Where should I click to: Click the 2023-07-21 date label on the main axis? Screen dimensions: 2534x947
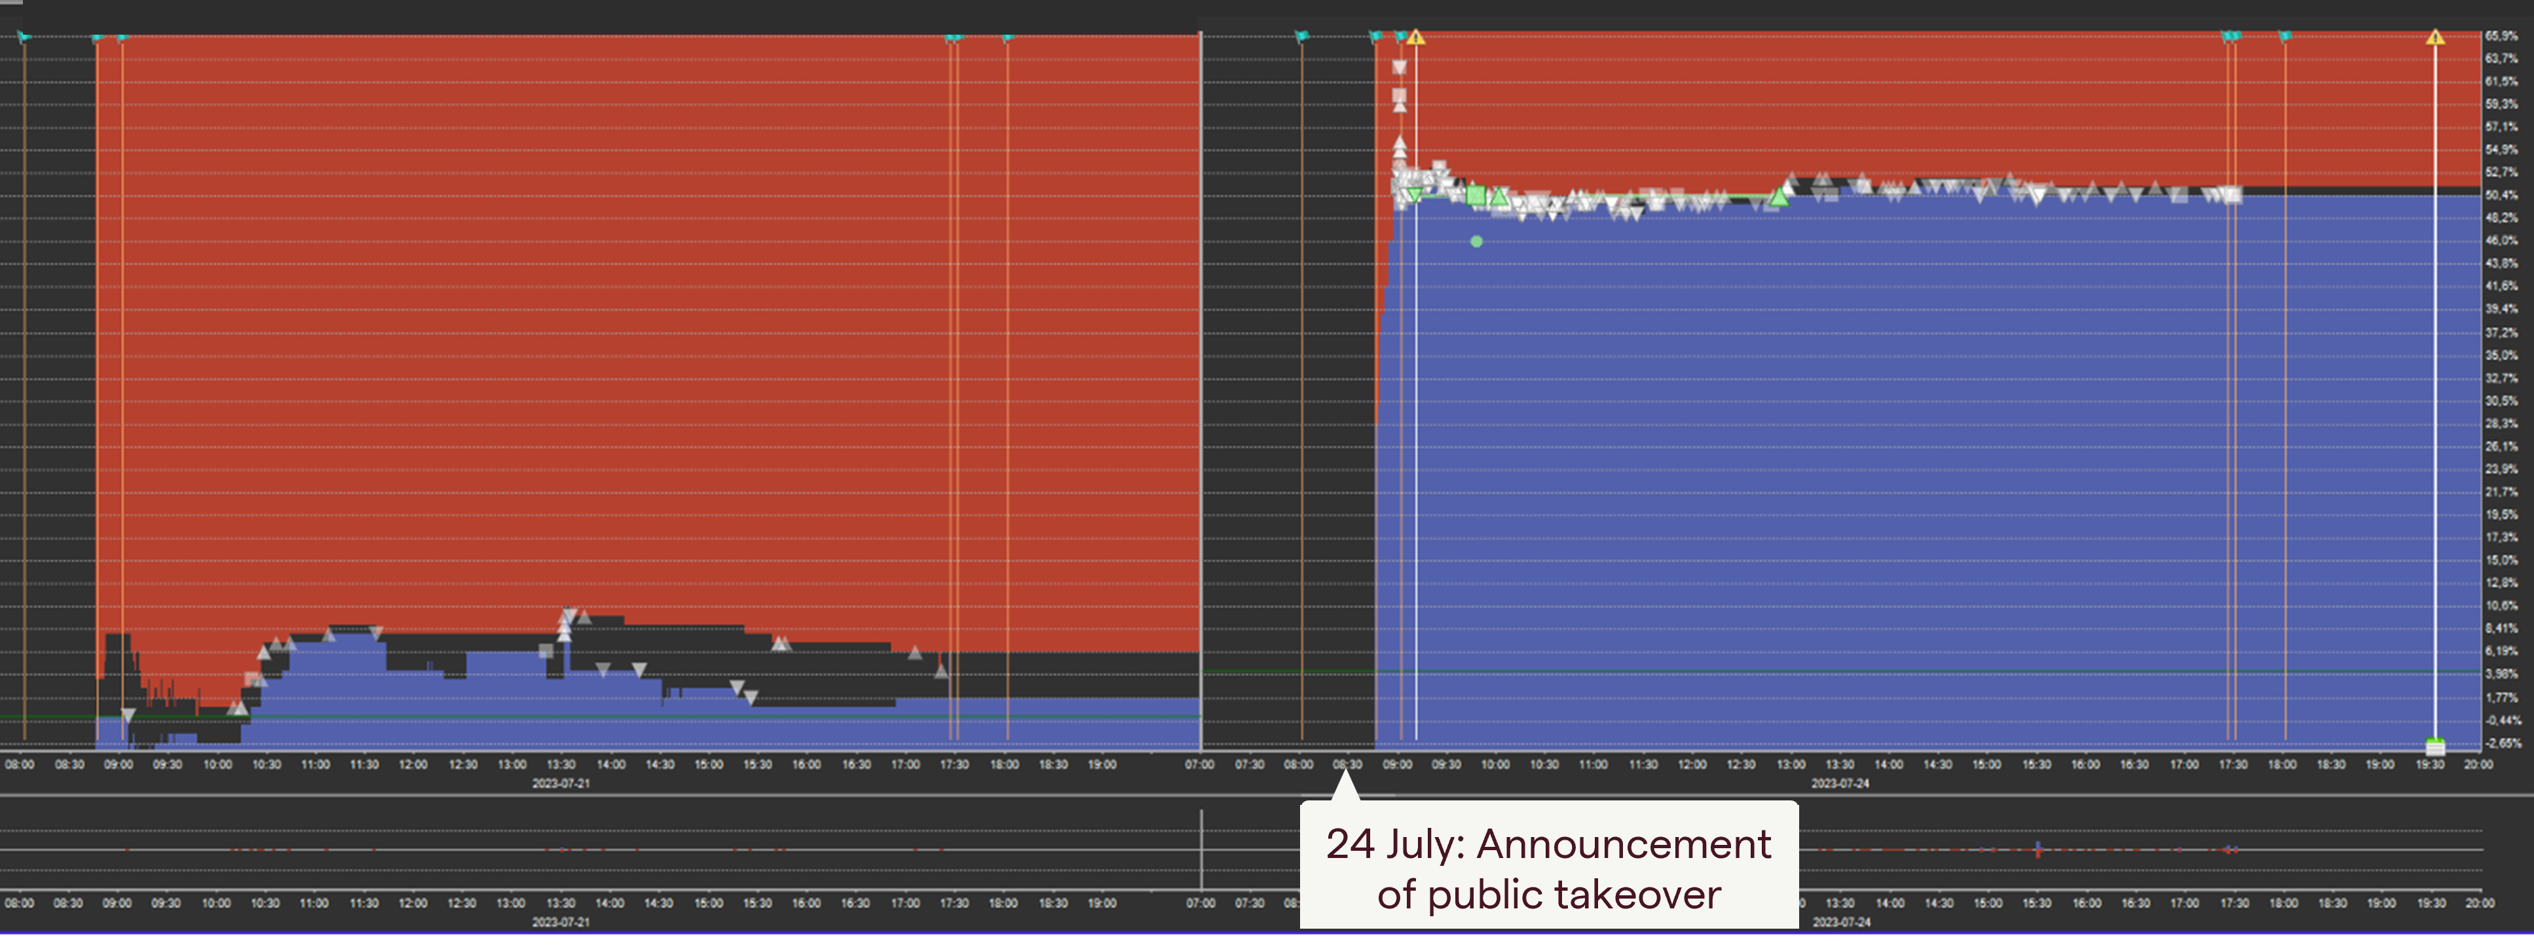click(561, 783)
